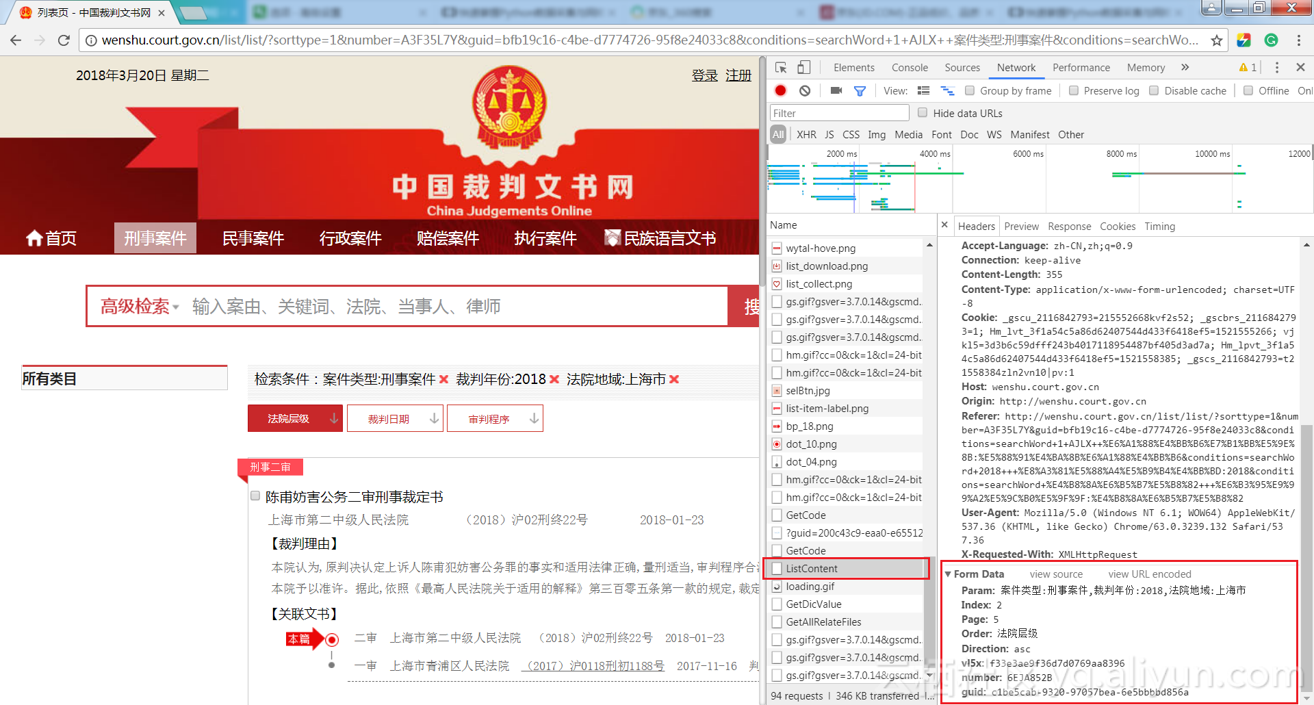Viewport: 1314px width, 705px height.
Task: Open the Performance tab
Action: coord(1081,67)
